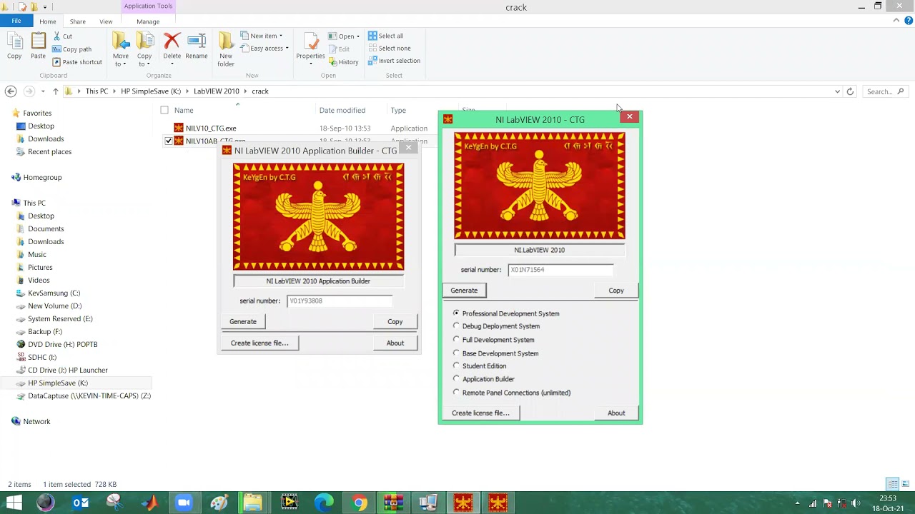Click Copy path in the ribbon

71,49
